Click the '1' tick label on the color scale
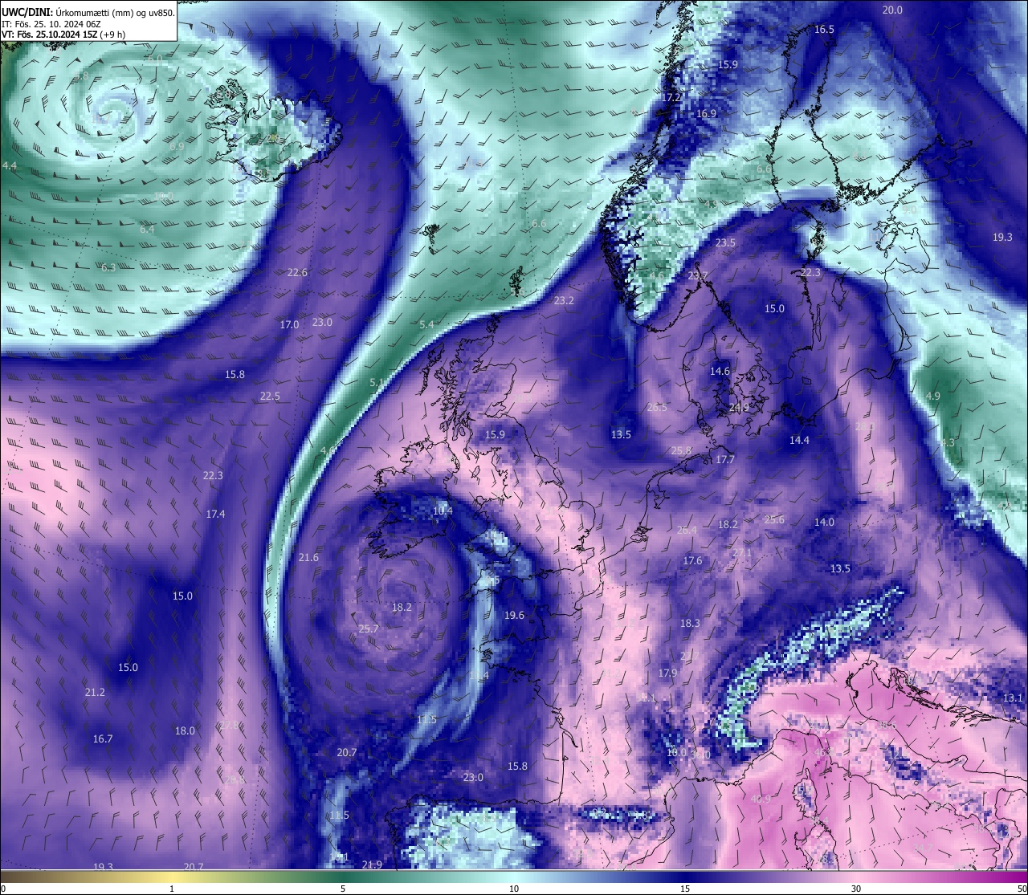Image resolution: width=1028 pixels, height=895 pixels. 172,889
